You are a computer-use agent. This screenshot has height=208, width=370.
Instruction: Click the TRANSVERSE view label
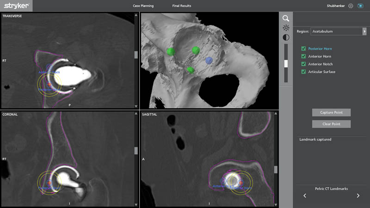12,16
